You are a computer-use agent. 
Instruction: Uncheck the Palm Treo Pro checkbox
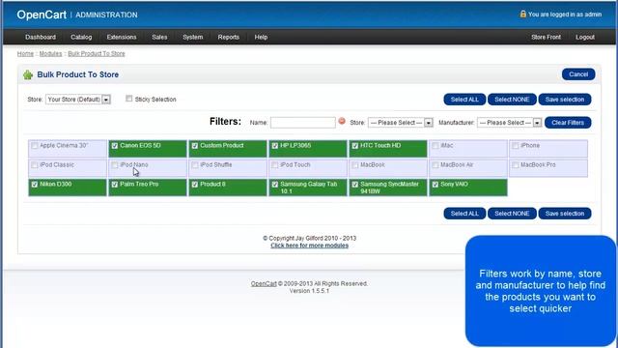coord(115,185)
